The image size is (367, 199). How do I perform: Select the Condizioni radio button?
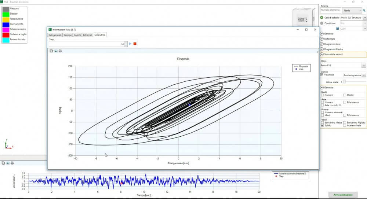pos(322,23)
